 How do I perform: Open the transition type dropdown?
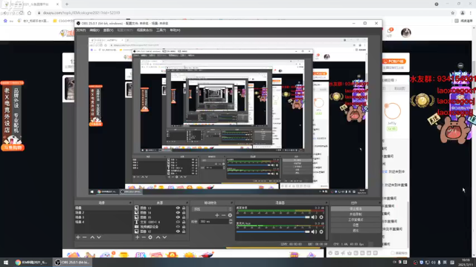[x=211, y=209]
